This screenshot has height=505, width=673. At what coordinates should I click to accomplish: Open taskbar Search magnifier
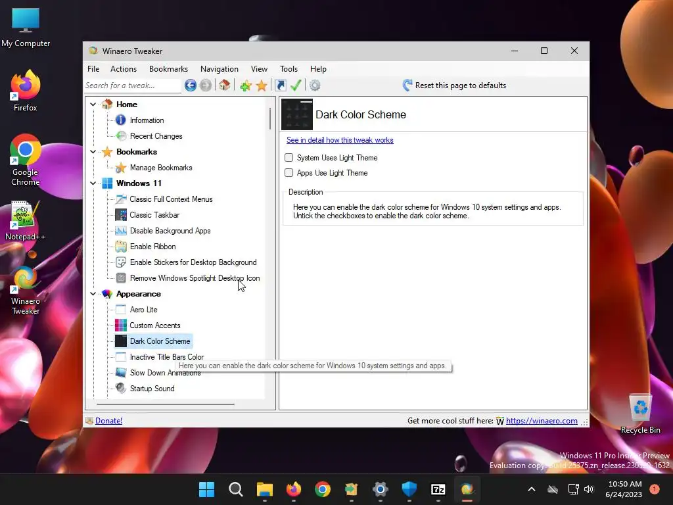click(236, 489)
